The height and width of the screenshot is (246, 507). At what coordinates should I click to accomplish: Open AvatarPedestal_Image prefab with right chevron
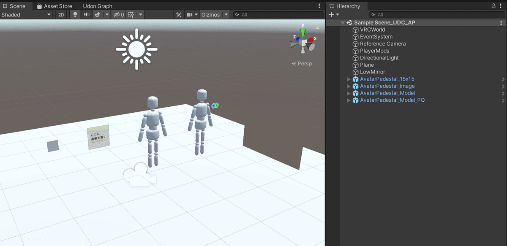coord(503,86)
